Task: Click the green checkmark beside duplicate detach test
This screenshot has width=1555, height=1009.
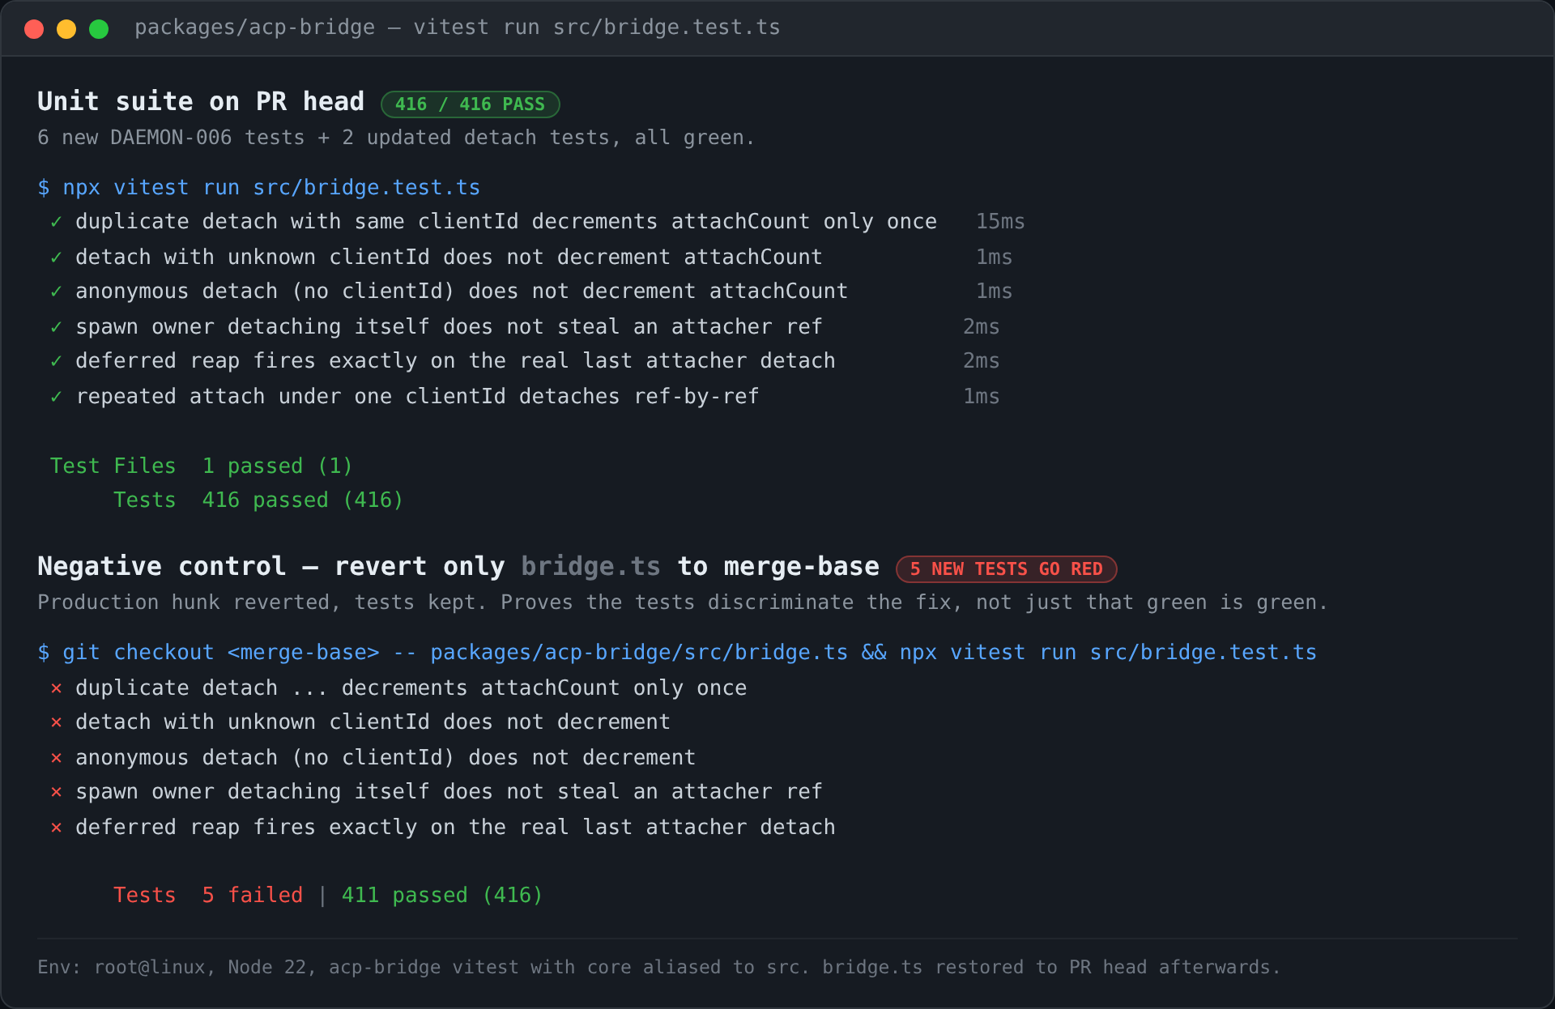Action: (x=56, y=222)
